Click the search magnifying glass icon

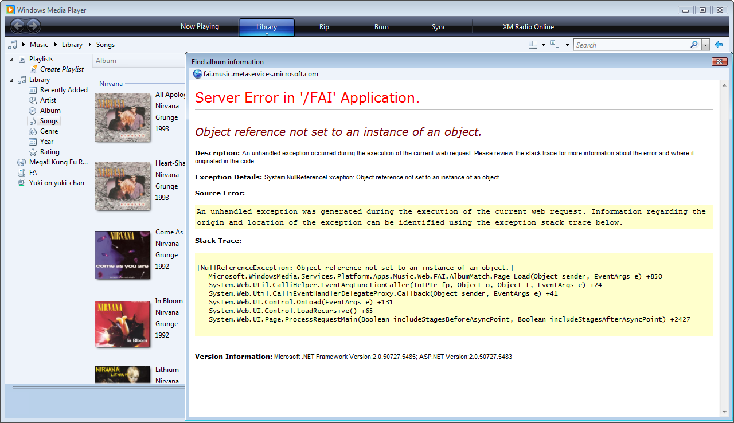pos(694,45)
